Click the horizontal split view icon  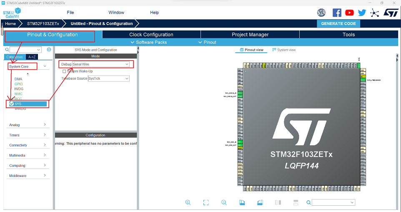pyautogui.click(x=296, y=202)
